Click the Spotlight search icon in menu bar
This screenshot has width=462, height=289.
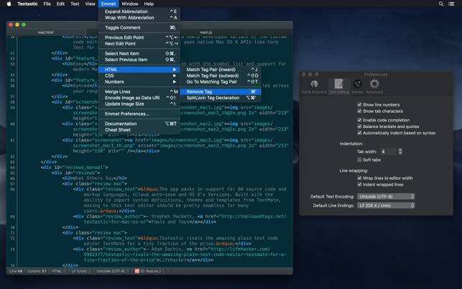point(441,4)
